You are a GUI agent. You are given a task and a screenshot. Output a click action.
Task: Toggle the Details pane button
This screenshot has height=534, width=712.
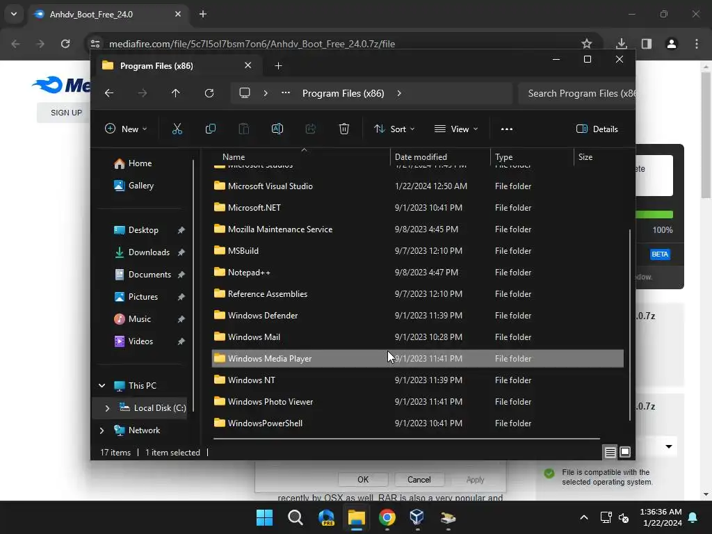coord(597,129)
